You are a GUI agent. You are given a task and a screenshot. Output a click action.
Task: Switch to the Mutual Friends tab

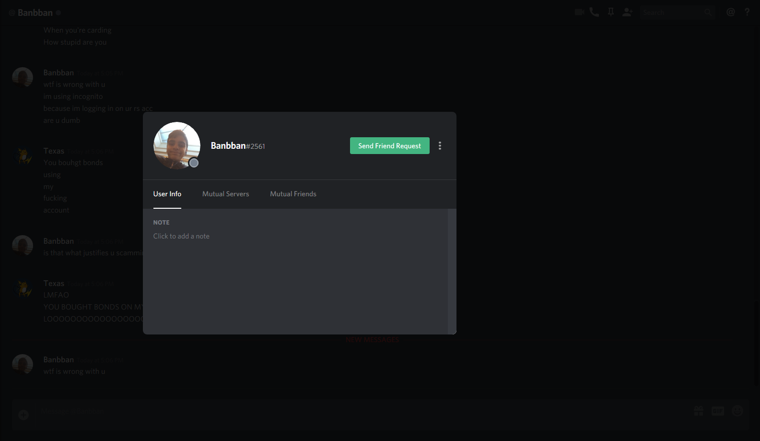(293, 194)
